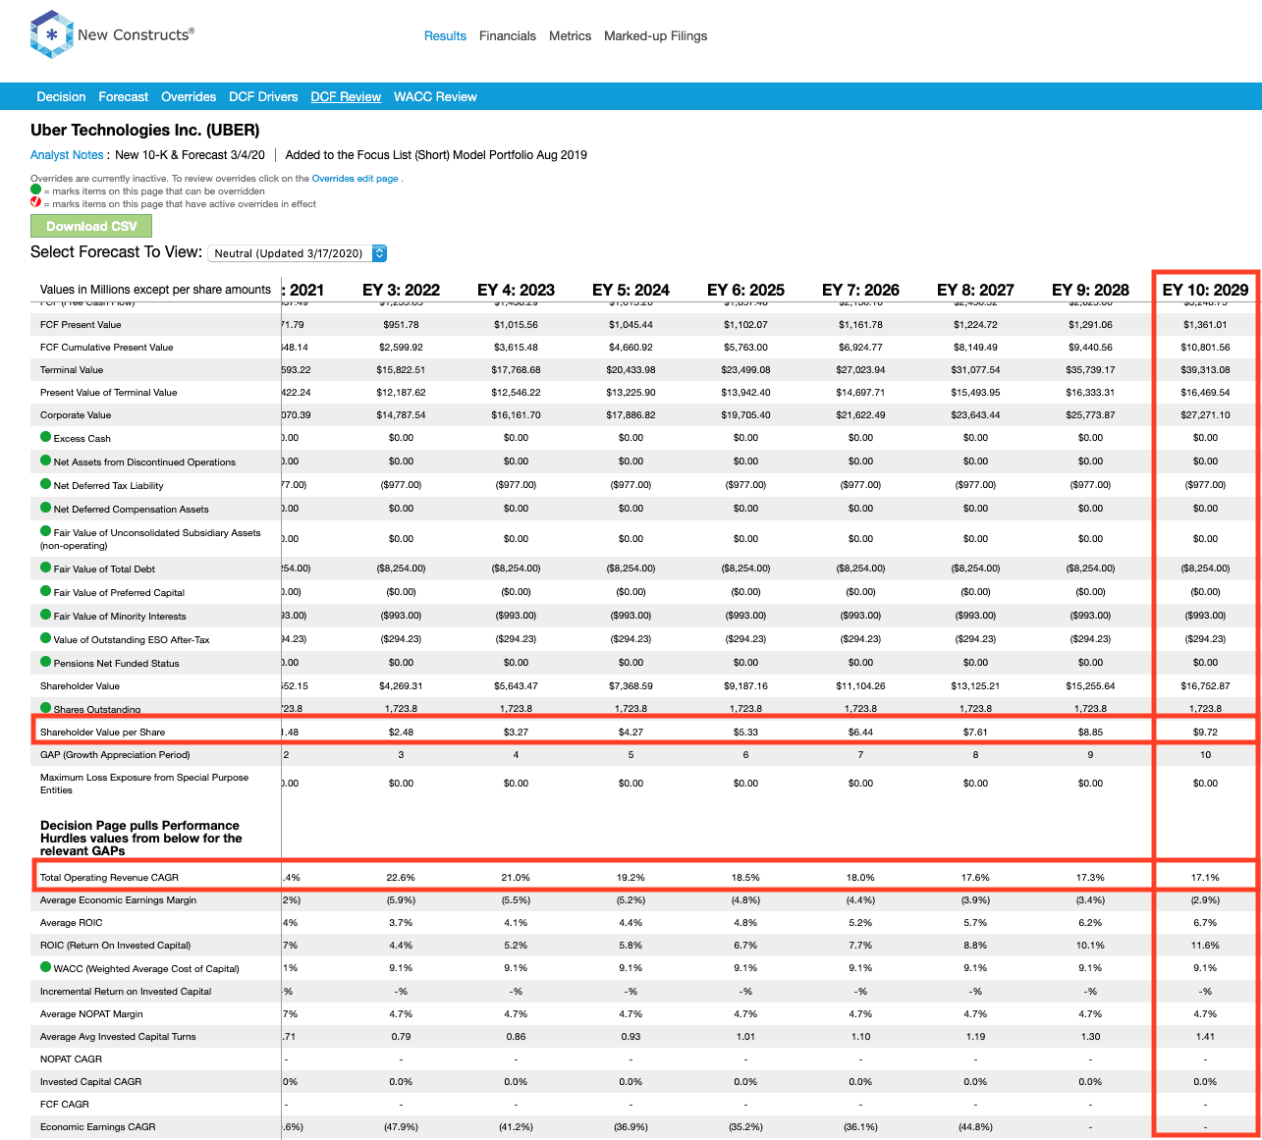This screenshot has height=1140, width=1262.
Task: Click the Uber Technologies Inc. (UBER) heading
Action: click(x=145, y=130)
